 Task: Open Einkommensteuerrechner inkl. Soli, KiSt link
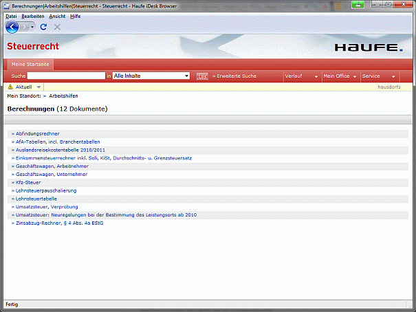coord(104,158)
